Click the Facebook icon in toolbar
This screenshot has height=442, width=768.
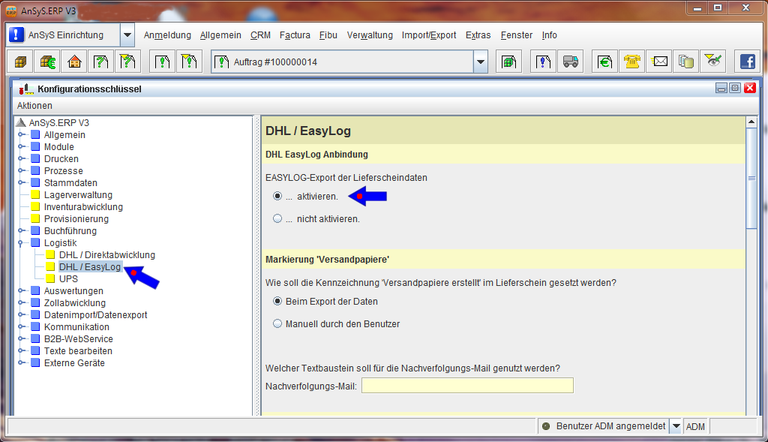[x=747, y=62]
